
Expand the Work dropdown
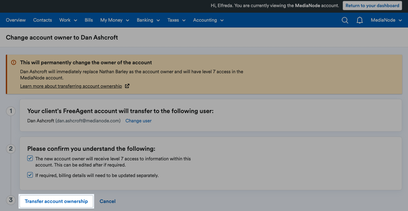[68, 20]
